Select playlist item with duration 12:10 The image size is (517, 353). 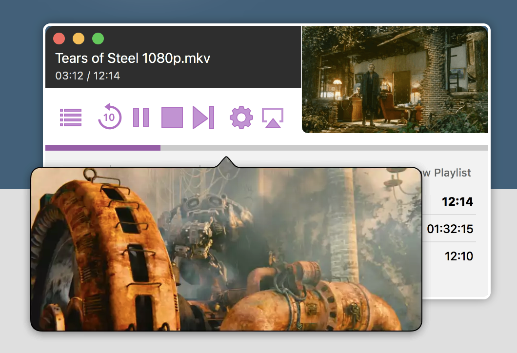458,256
